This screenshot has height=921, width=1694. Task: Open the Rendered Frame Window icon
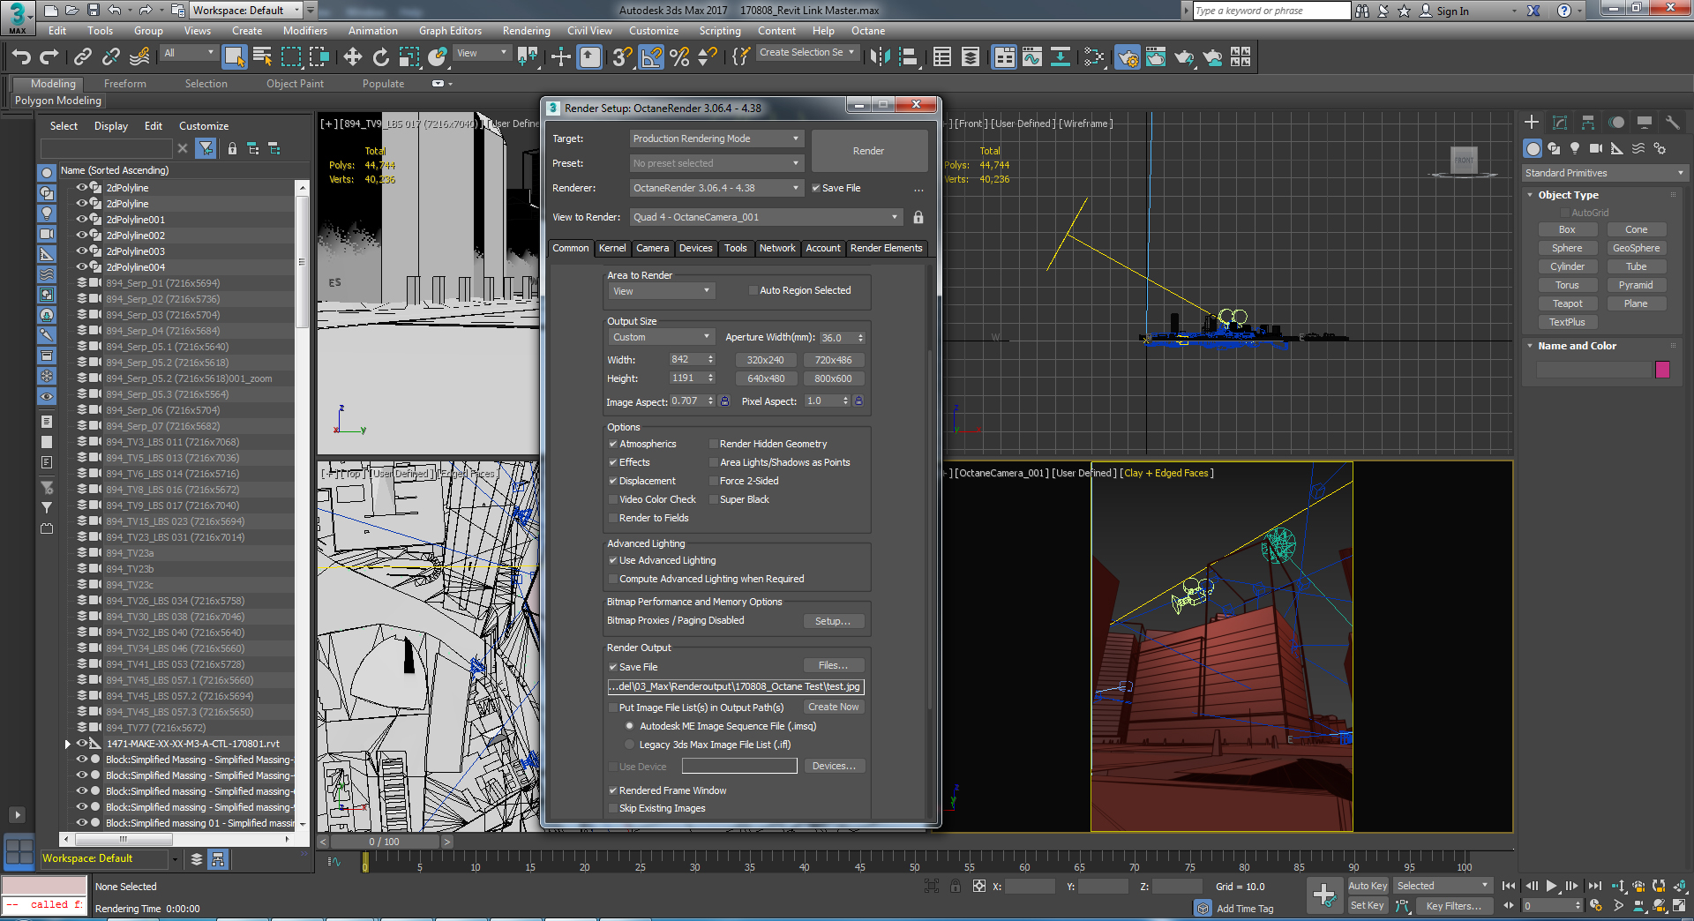(x=1155, y=57)
